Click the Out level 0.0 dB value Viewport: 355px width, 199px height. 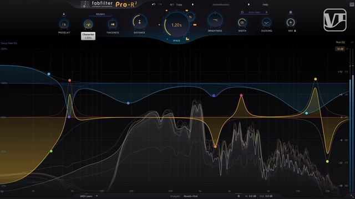[x=268, y=196]
